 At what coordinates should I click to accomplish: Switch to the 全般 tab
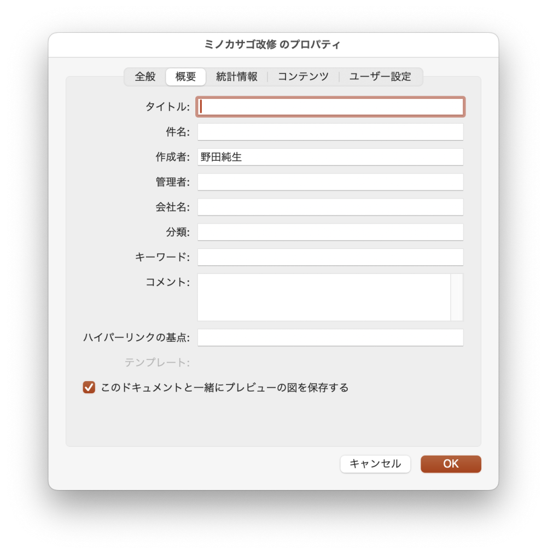(x=143, y=77)
